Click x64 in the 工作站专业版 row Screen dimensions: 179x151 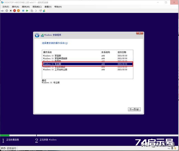(103, 70)
